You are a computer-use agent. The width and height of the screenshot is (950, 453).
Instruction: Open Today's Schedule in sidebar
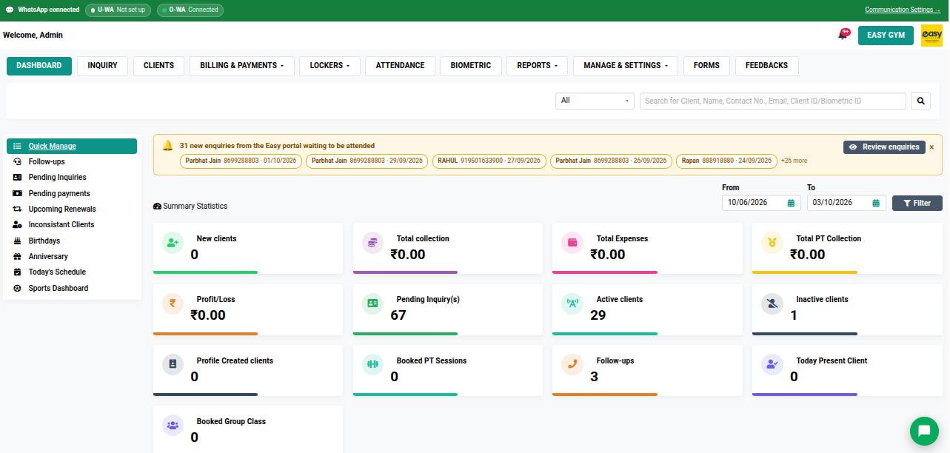[x=71, y=272]
